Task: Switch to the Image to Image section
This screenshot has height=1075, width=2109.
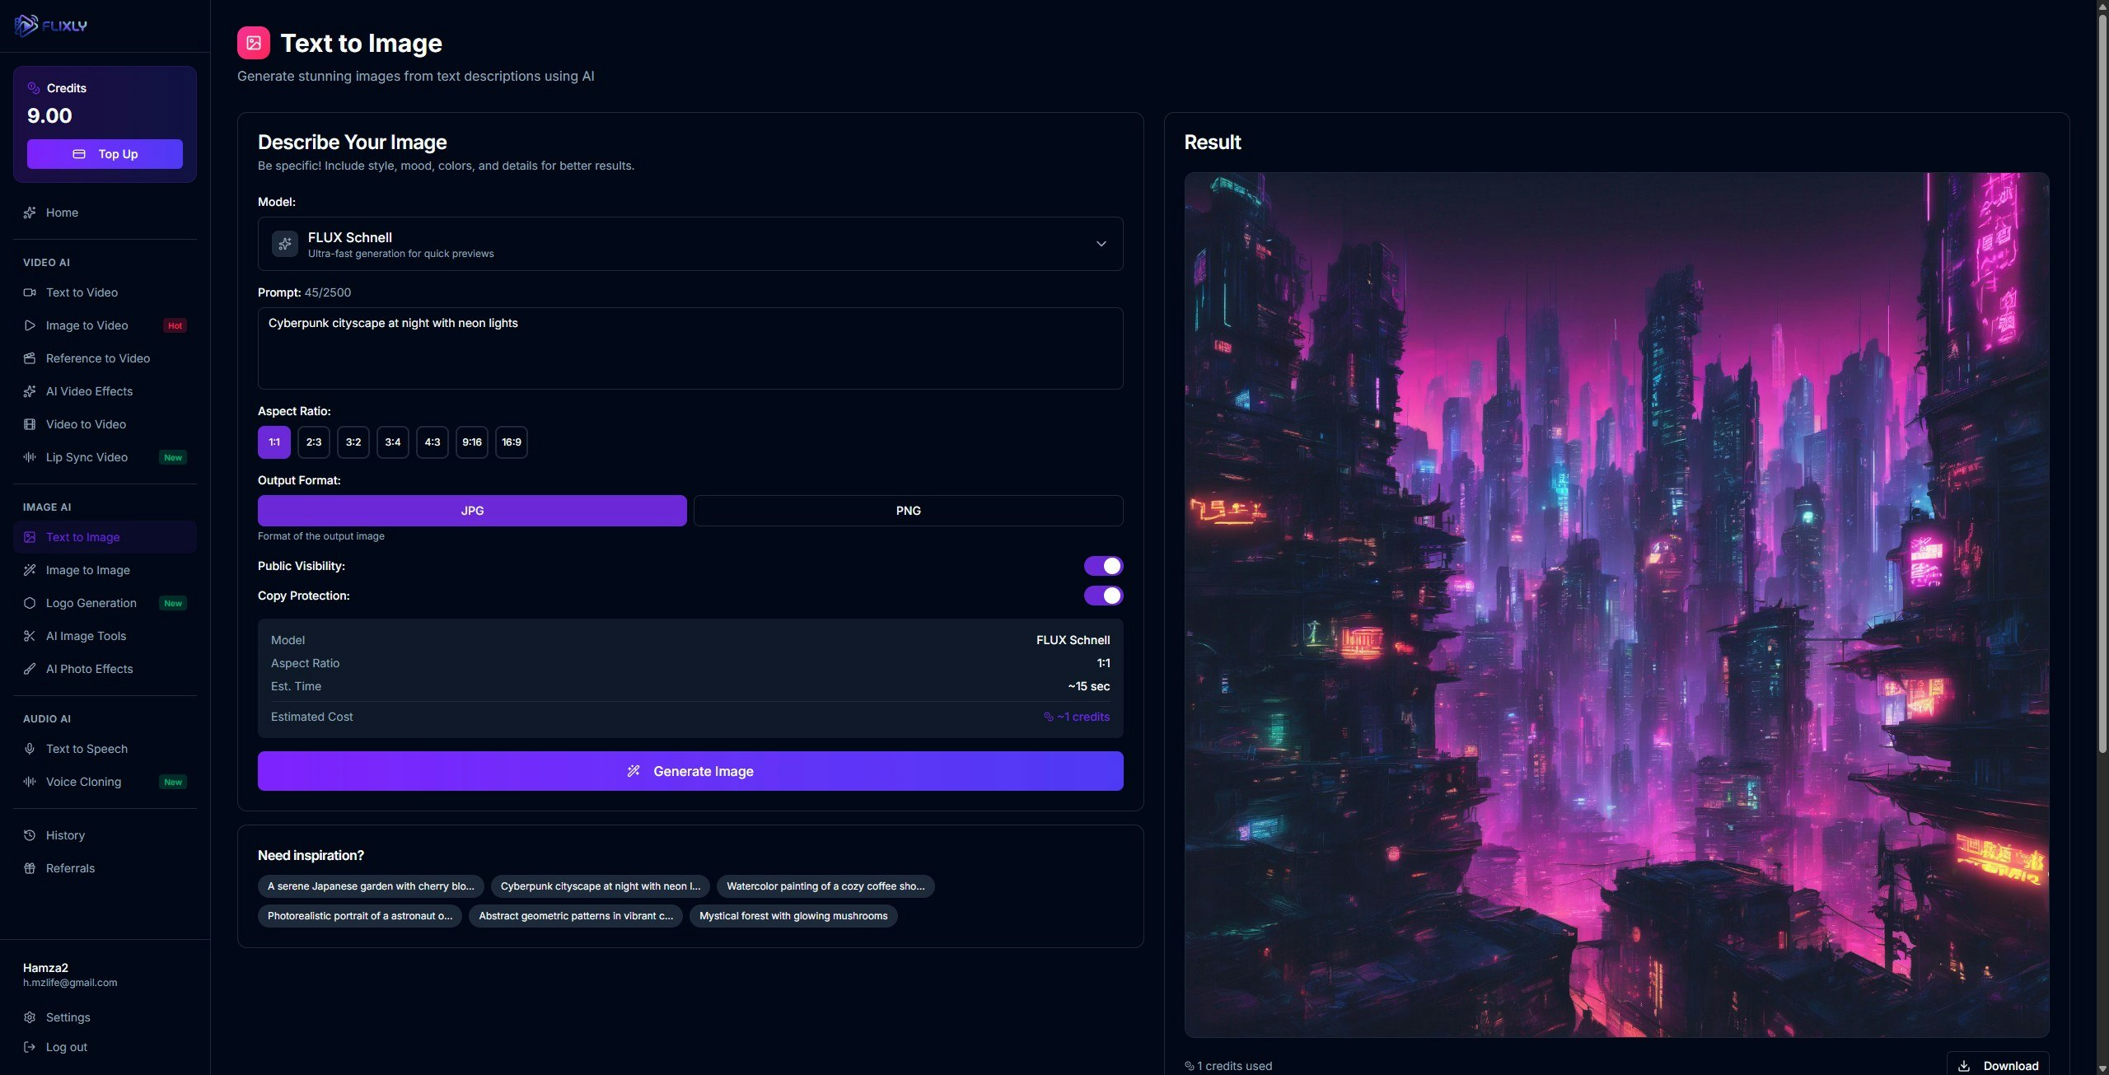Action: [x=87, y=569]
